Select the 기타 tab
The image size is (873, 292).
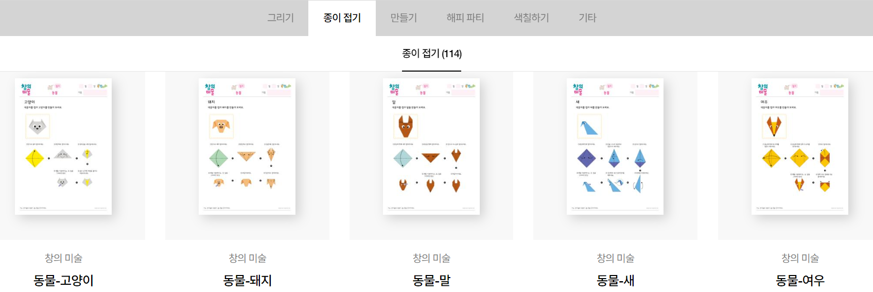coord(587,18)
